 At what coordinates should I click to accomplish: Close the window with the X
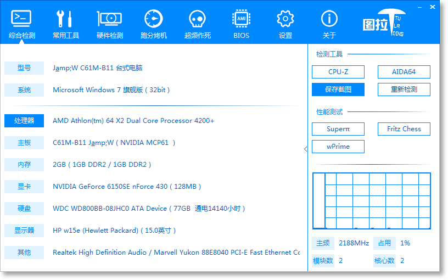point(433,7)
